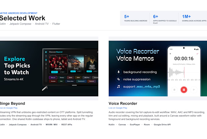Click the support .wav, .m4a, .mp3 text
This screenshot has height=139, width=207.
click(142, 87)
